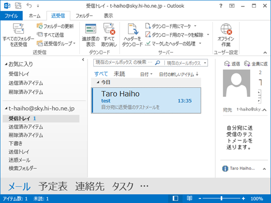Switch to 予定表 navigation
Viewport: 271px width, 203px height.
tap(53, 186)
